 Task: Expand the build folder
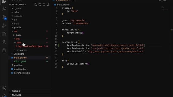click(x=17, y=24)
